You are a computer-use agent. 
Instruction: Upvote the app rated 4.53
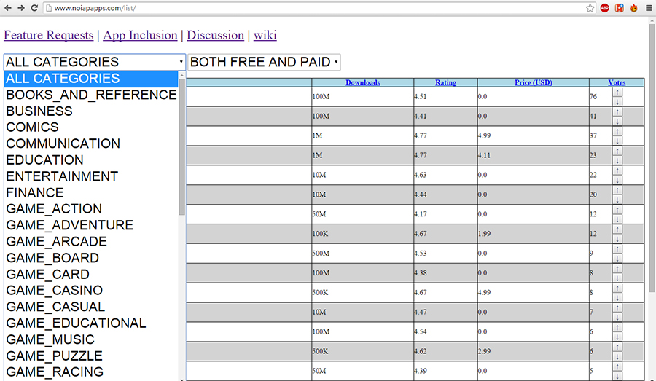pyautogui.click(x=617, y=249)
